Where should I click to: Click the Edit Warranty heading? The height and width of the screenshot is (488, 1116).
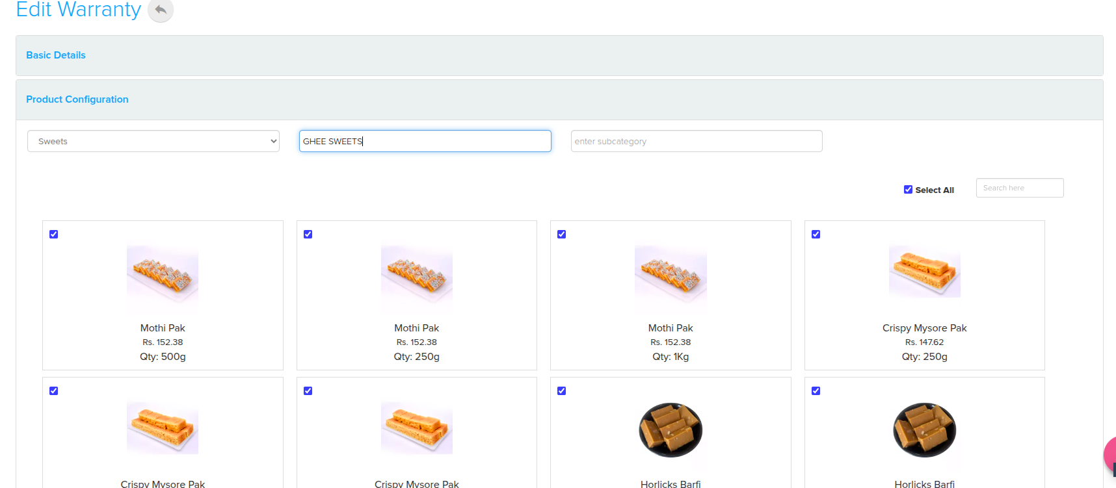(x=79, y=9)
